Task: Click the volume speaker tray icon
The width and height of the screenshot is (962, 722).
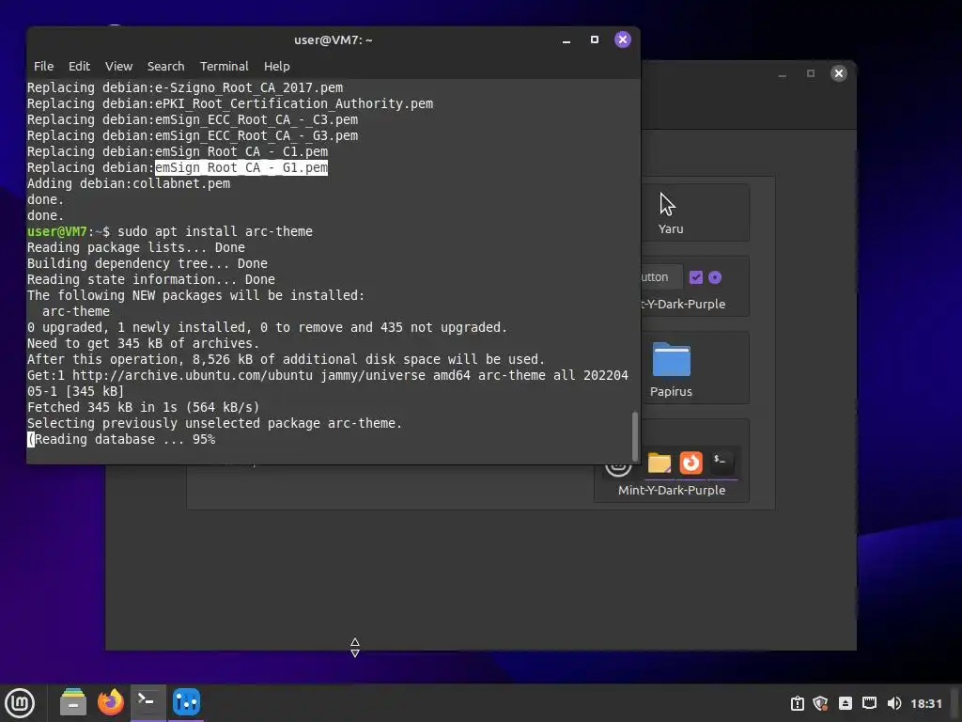Action: pos(894,703)
